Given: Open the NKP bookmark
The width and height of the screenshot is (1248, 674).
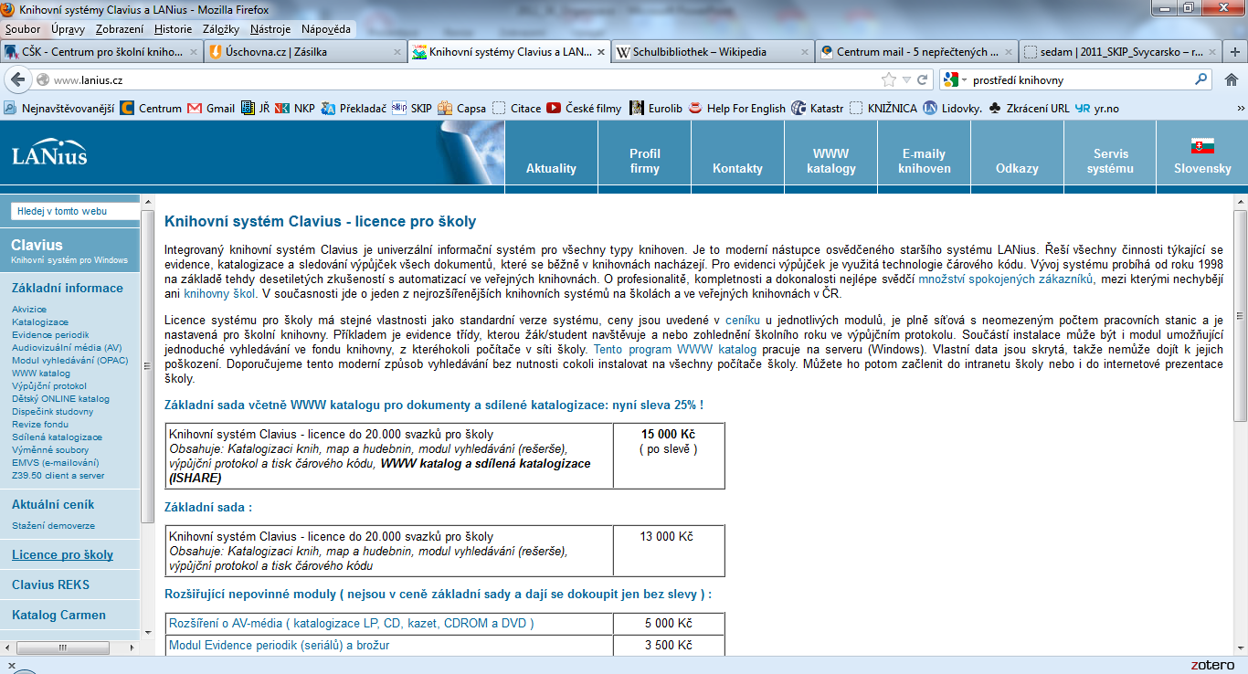Looking at the screenshot, I should point(294,108).
